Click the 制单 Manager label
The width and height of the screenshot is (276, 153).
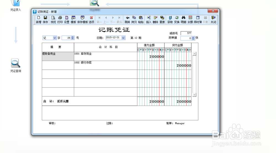coord(176,123)
